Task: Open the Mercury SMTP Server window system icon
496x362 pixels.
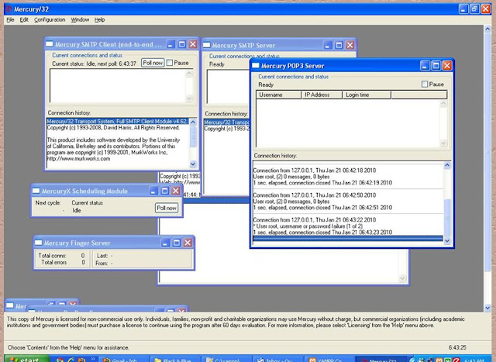Action: 207,45
